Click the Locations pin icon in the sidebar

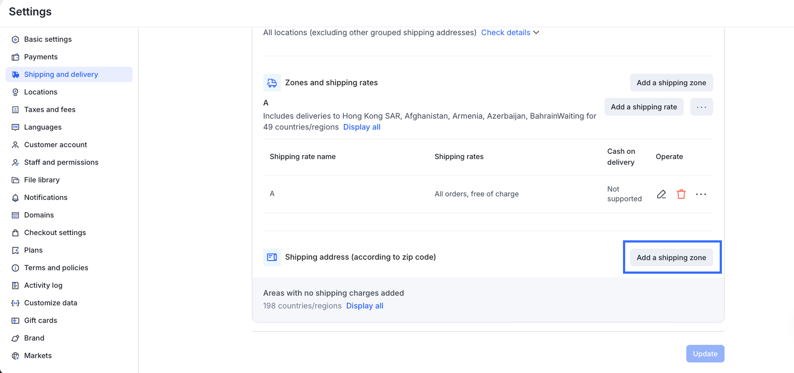15,92
